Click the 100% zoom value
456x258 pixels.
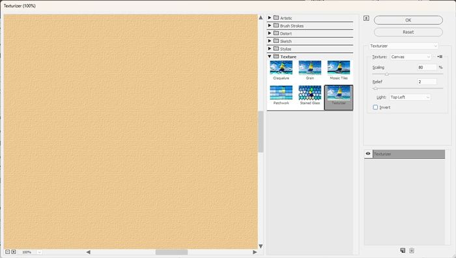(x=27, y=252)
